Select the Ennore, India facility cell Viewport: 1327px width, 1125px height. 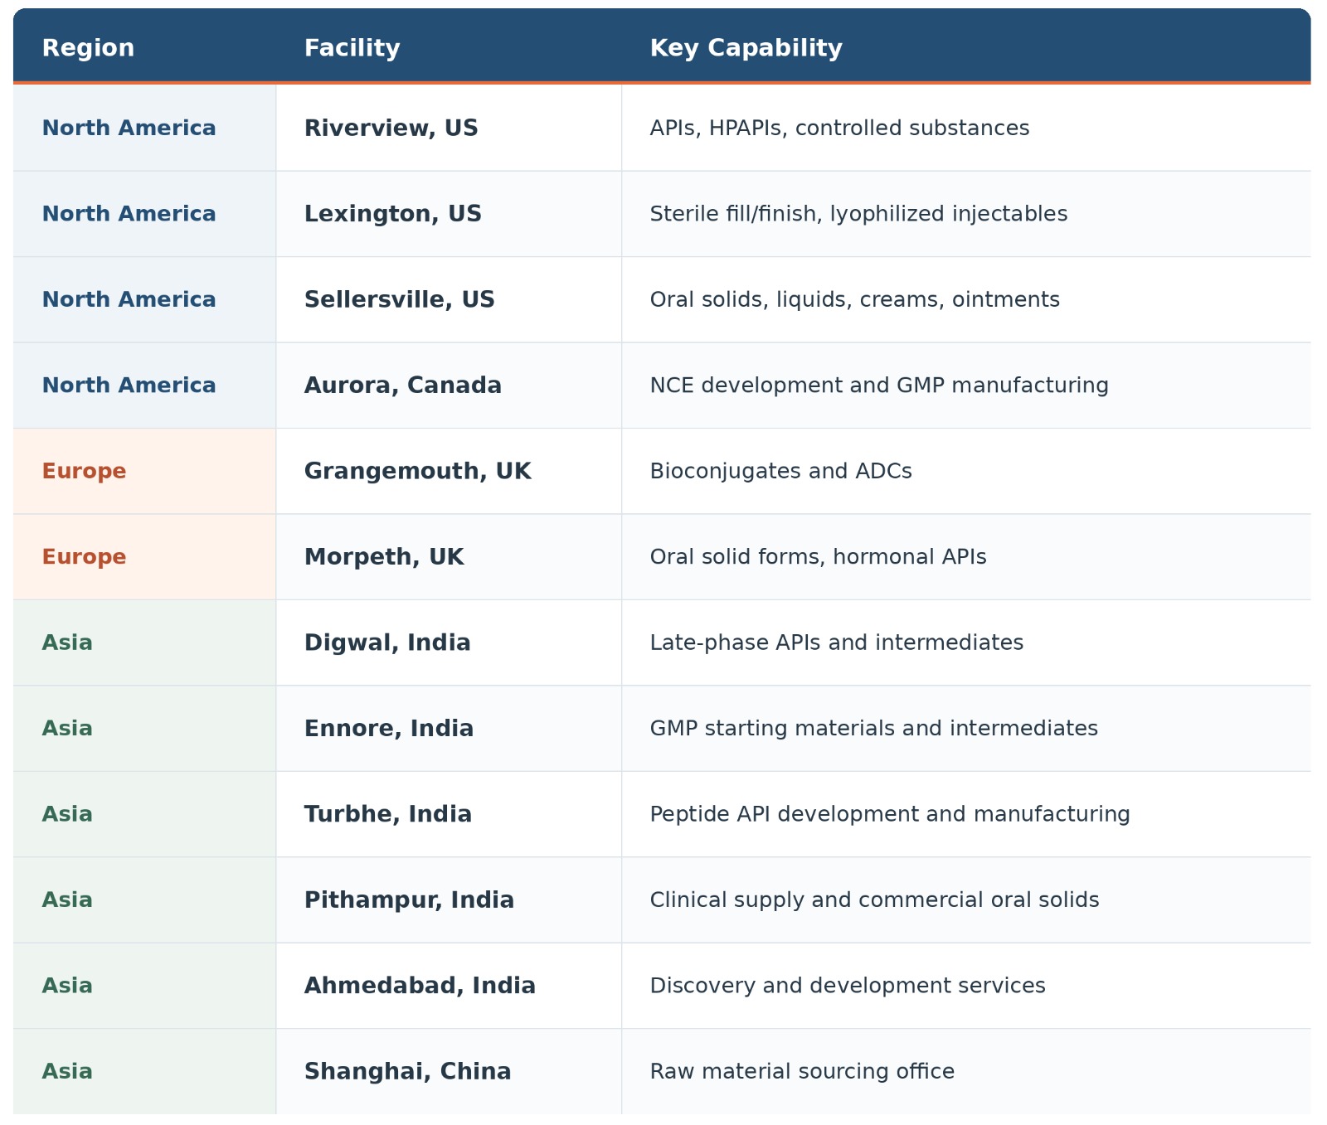[449, 729]
